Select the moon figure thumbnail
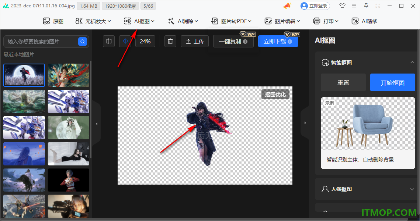 (x=24, y=75)
